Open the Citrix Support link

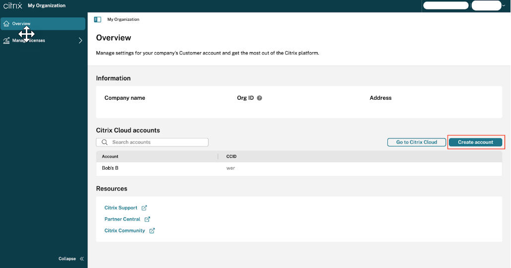pyautogui.click(x=121, y=208)
